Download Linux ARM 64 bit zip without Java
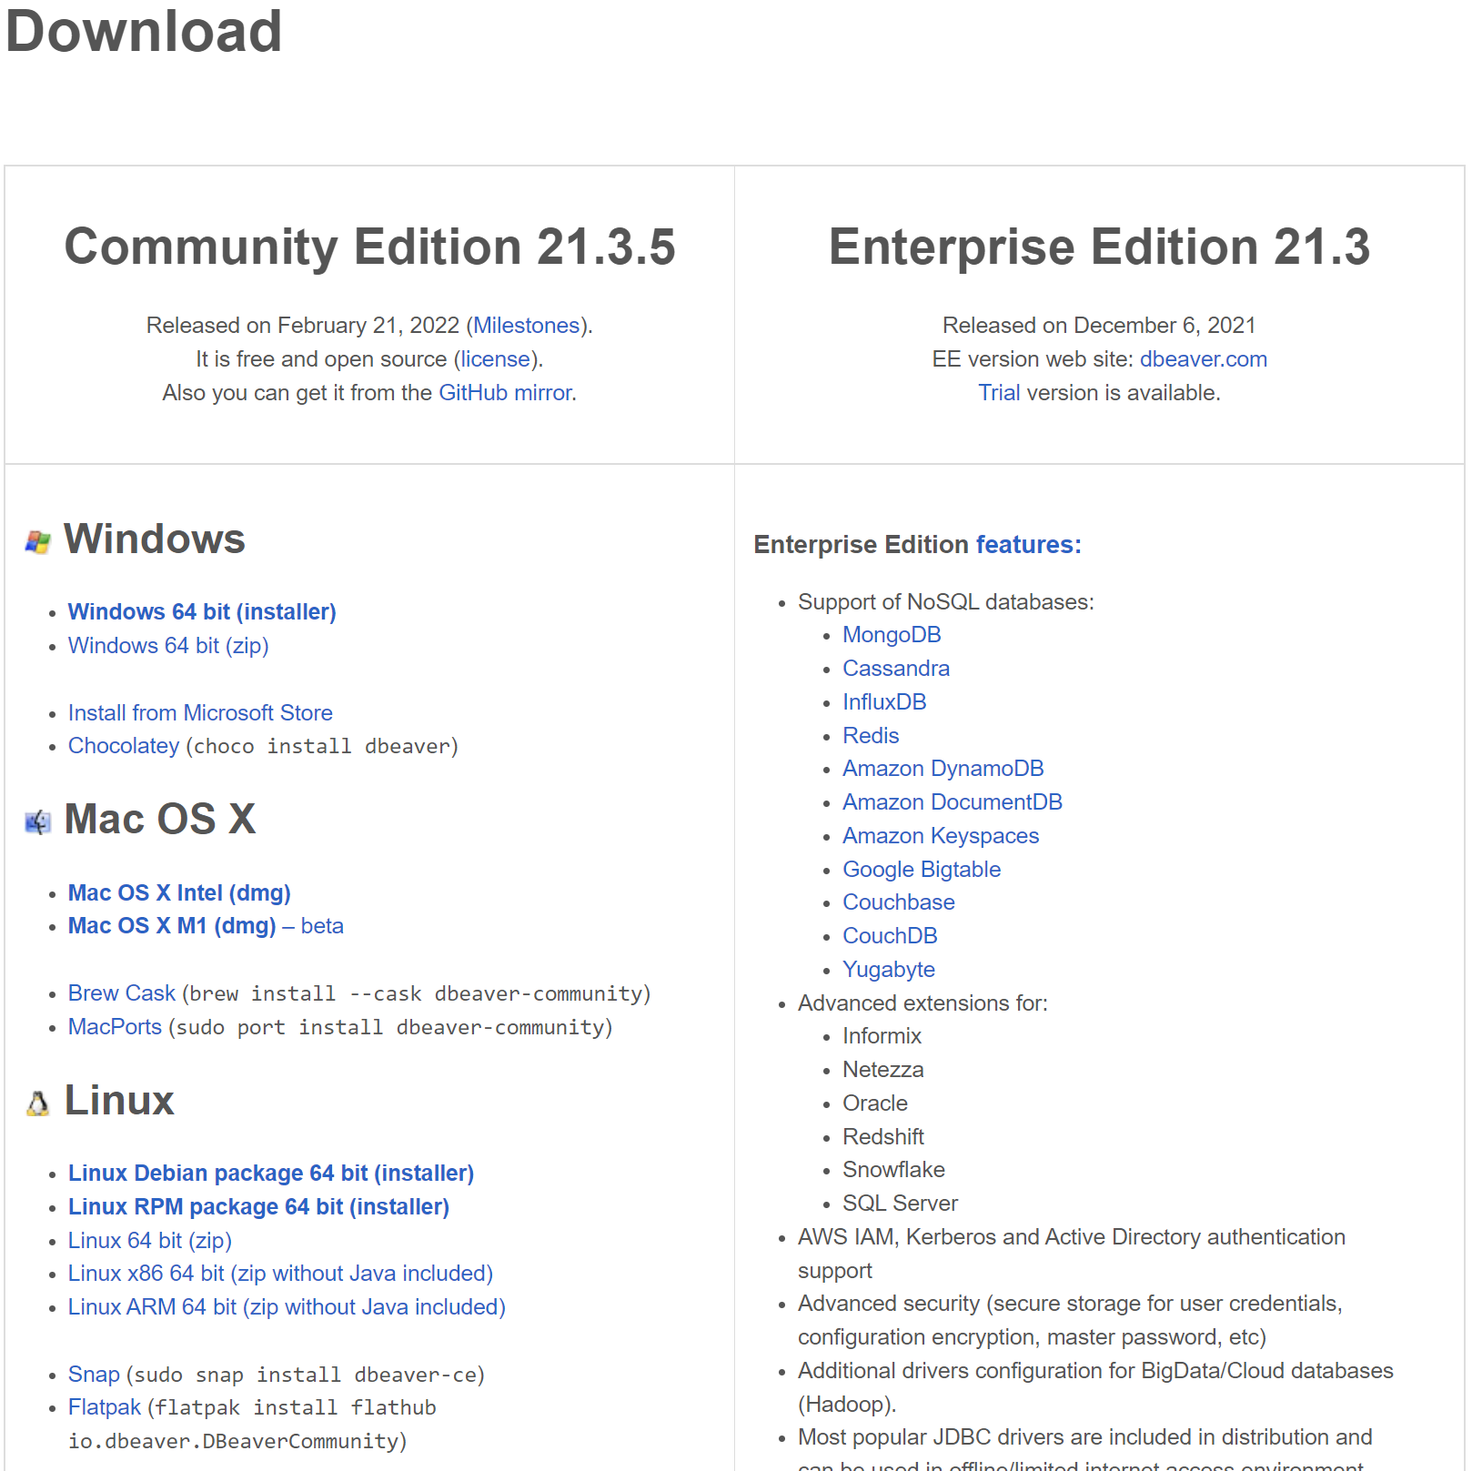The height and width of the screenshot is (1471, 1472). [x=287, y=1307]
